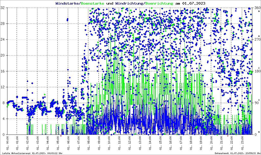Click the left axis value 8
This screenshot has height=155, width=261.
4,103
